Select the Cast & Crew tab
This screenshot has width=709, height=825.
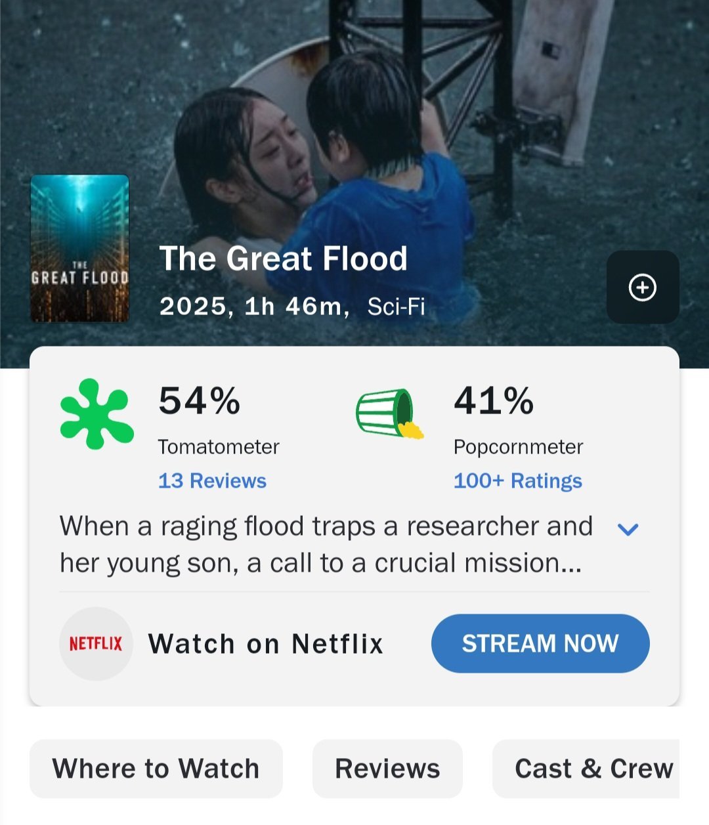tap(593, 769)
